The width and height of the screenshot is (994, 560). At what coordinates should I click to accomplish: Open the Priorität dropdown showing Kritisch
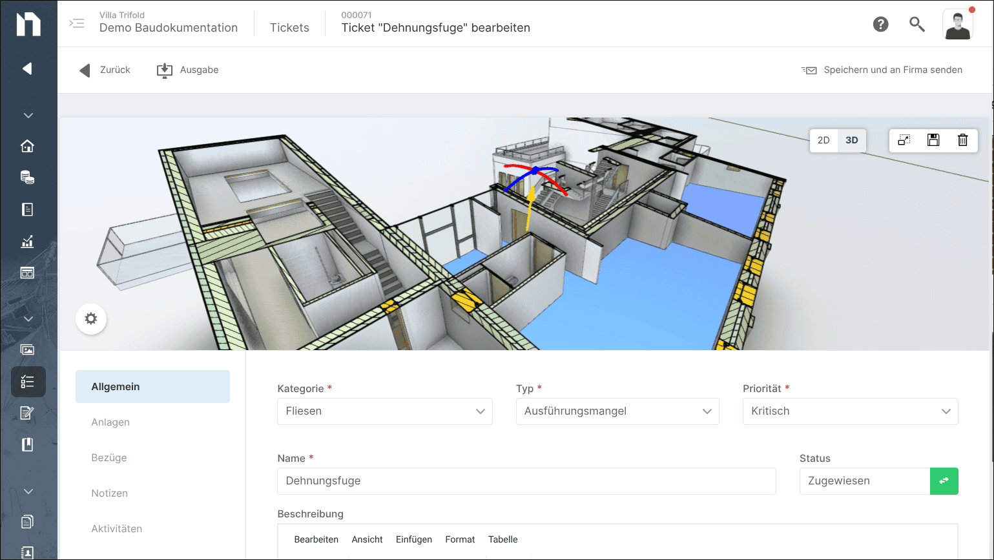tap(849, 411)
